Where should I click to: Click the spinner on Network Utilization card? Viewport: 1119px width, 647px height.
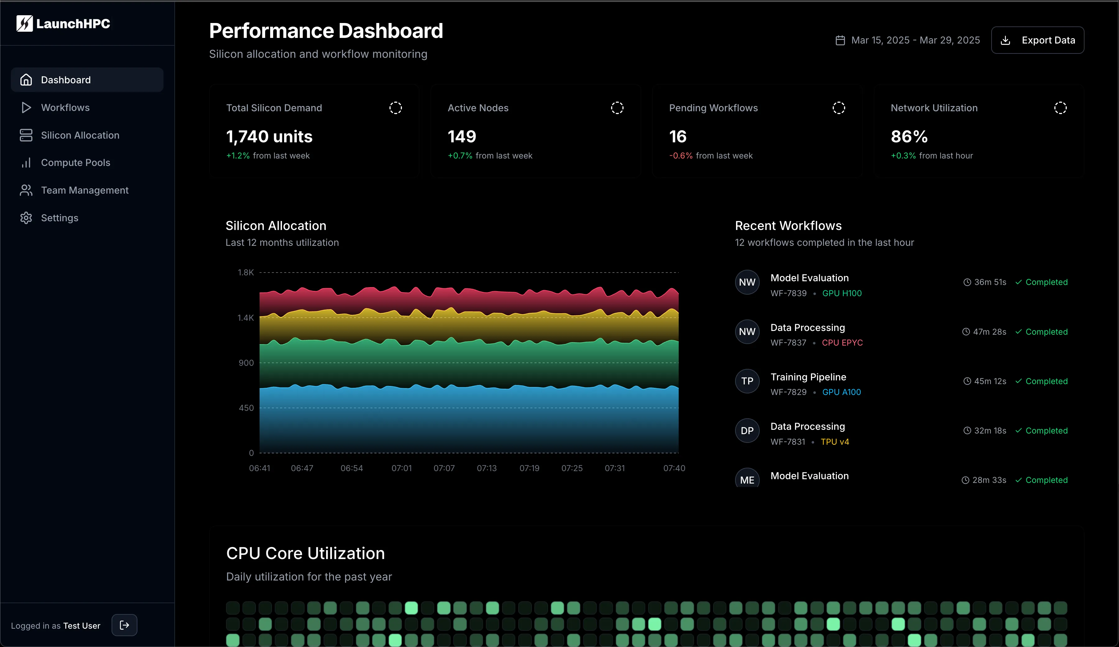[x=1060, y=108]
